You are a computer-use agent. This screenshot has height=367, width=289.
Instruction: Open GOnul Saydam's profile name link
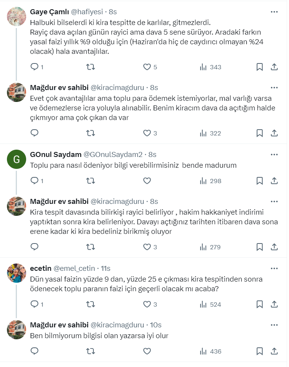pyautogui.click(x=56, y=154)
